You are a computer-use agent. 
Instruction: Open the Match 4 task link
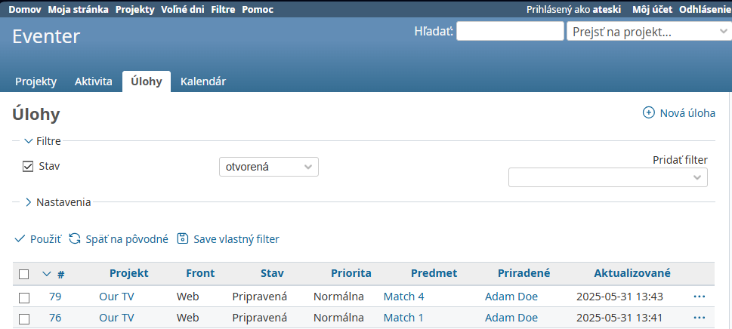click(404, 297)
